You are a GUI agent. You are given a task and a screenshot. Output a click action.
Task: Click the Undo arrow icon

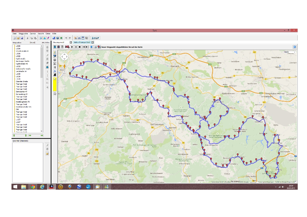(x=66, y=38)
